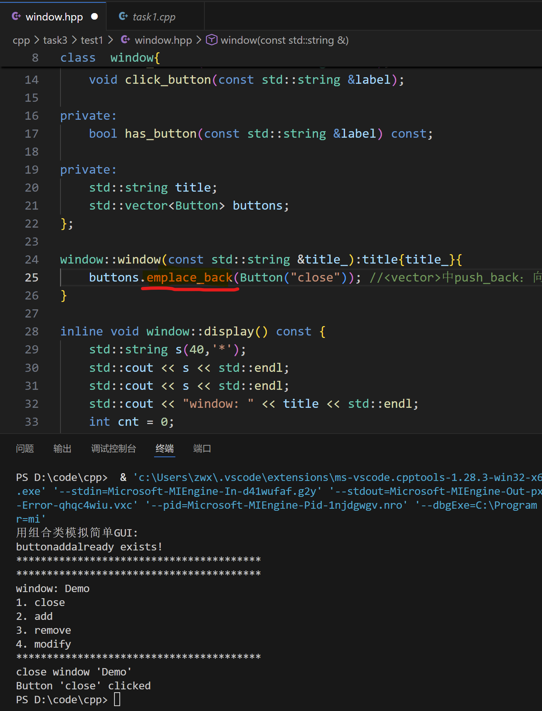Click terminal line "close window 'Demo'"
This screenshot has height=711, width=542.
pos(74,672)
